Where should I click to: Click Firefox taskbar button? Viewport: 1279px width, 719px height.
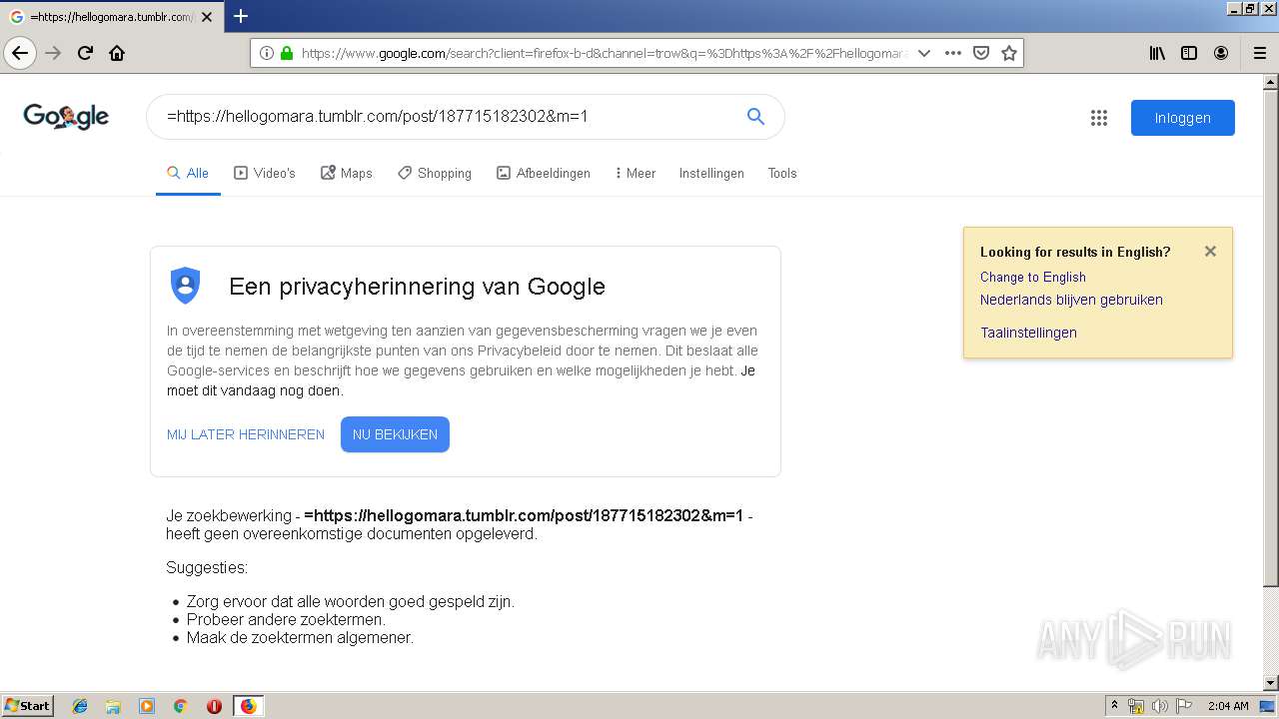pyautogui.click(x=248, y=706)
